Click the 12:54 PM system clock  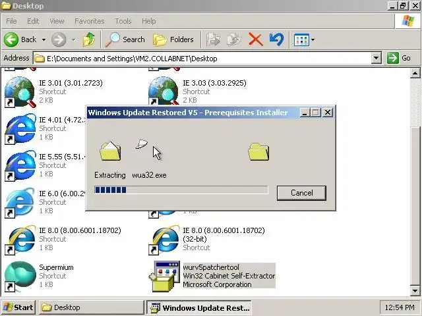click(x=400, y=307)
